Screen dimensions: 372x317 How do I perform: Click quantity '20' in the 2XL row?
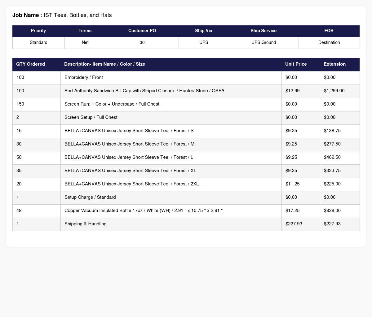pos(19,184)
